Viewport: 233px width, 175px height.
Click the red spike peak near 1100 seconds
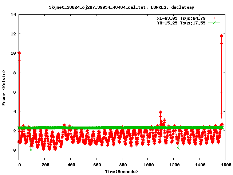pyautogui.click(x=161, y=112)
